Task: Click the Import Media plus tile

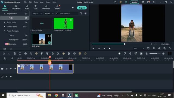Action: [42, 23]
